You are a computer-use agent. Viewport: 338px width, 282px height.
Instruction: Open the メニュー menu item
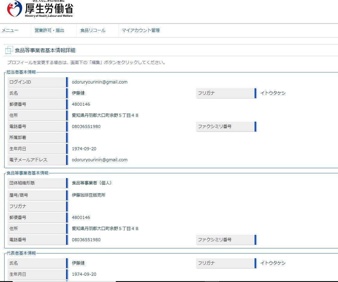[10, 30]
